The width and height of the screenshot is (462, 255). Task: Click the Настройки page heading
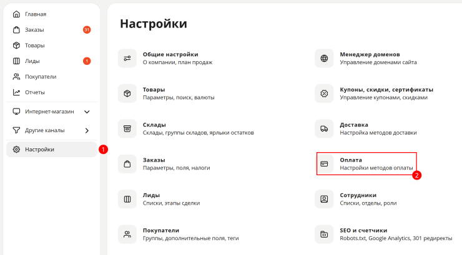point(153,24)
